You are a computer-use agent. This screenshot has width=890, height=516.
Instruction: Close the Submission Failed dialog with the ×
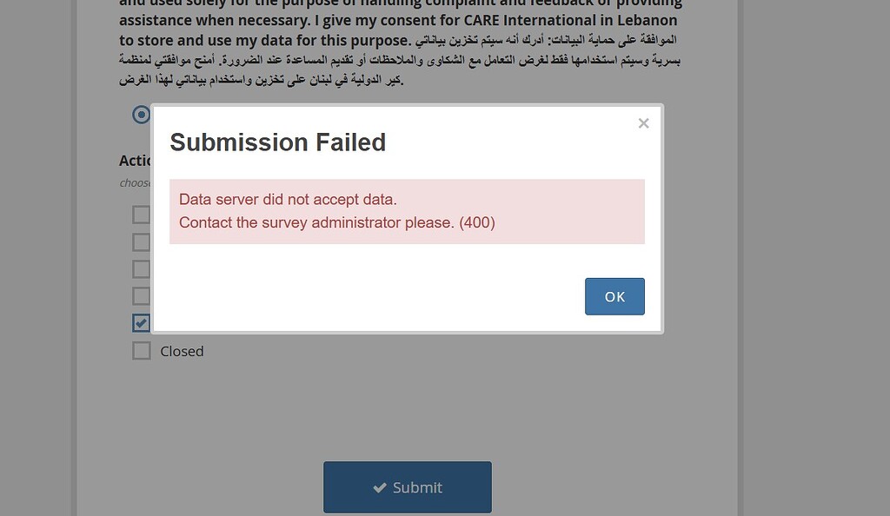[x=643, y=122]
